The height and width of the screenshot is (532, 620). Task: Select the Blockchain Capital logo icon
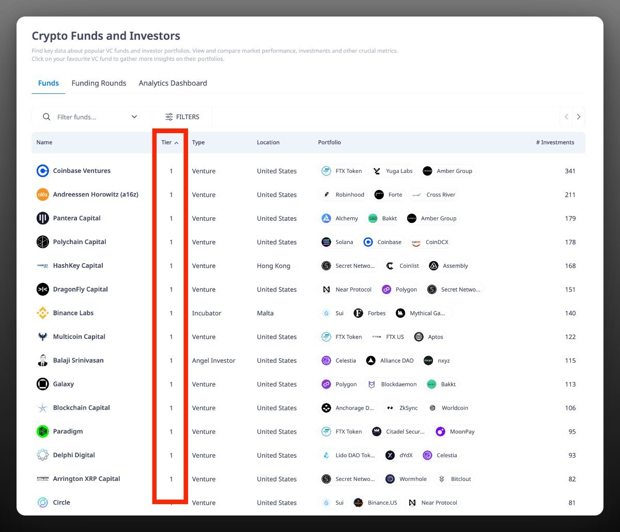[42, 408]
